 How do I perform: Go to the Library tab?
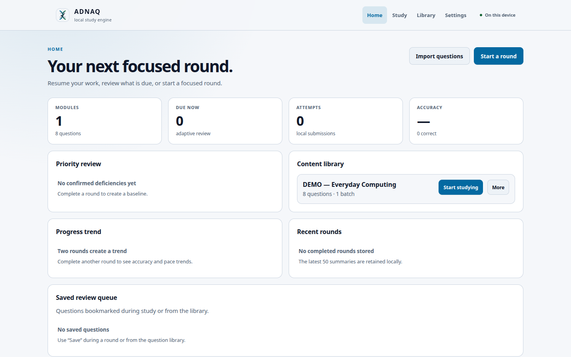click(x=426, y=15)
